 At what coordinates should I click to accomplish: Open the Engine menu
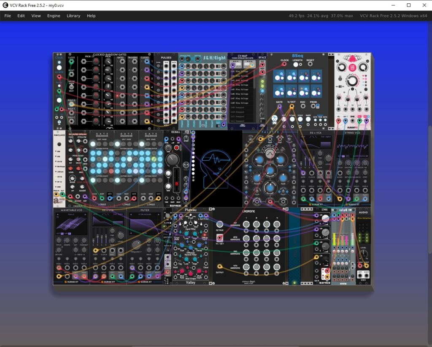[54, 16]
